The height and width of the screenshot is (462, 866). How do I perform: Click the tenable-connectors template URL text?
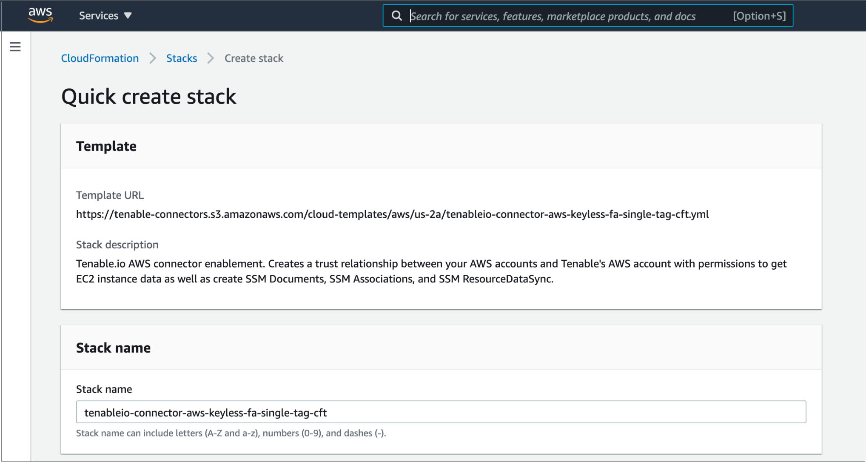(392, 214)
